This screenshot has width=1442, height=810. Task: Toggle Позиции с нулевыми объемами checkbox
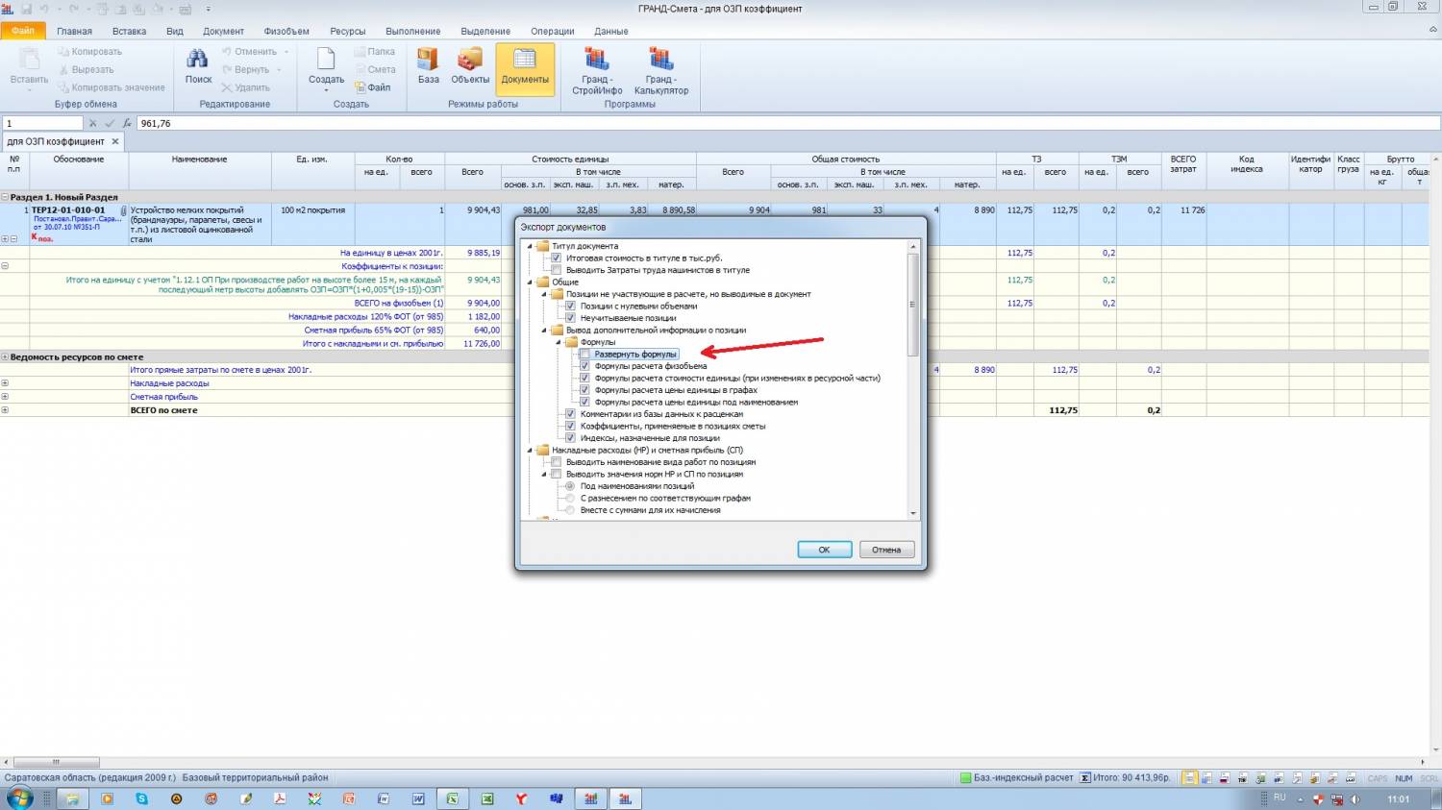click(570, 307)
